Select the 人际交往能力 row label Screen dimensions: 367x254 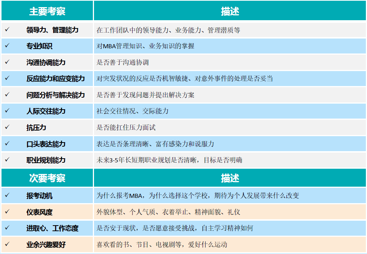46,111
